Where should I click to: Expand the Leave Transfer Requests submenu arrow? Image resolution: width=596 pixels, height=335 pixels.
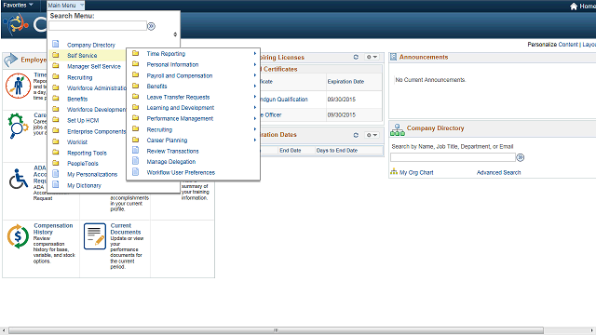[255, 97]
